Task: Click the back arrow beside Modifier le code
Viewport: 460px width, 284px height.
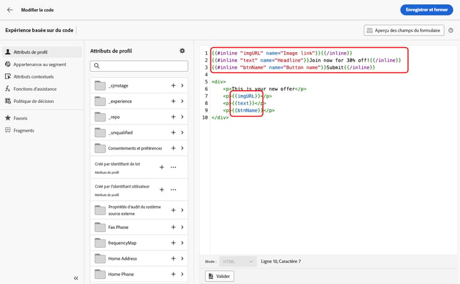Action: (10, 10)
